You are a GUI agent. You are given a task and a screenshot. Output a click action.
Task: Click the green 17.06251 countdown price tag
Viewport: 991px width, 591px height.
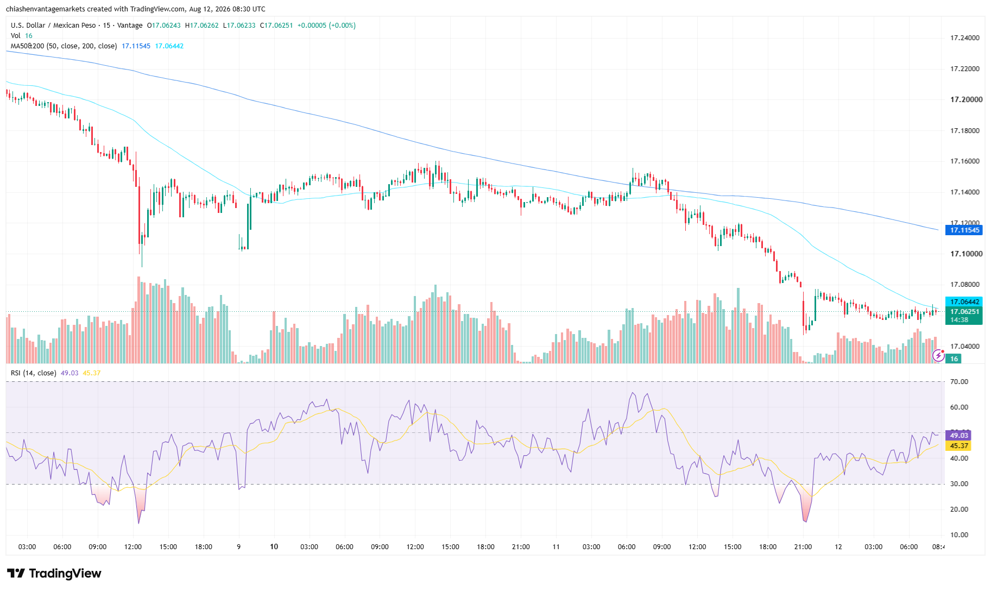pos(964,316)
